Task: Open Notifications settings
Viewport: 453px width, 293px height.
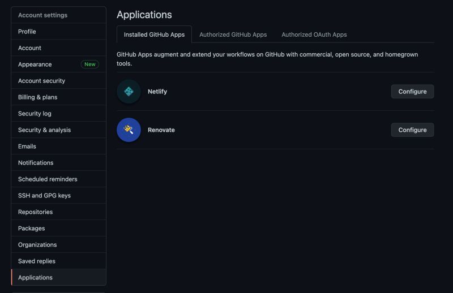Action: tap(36, 163)
